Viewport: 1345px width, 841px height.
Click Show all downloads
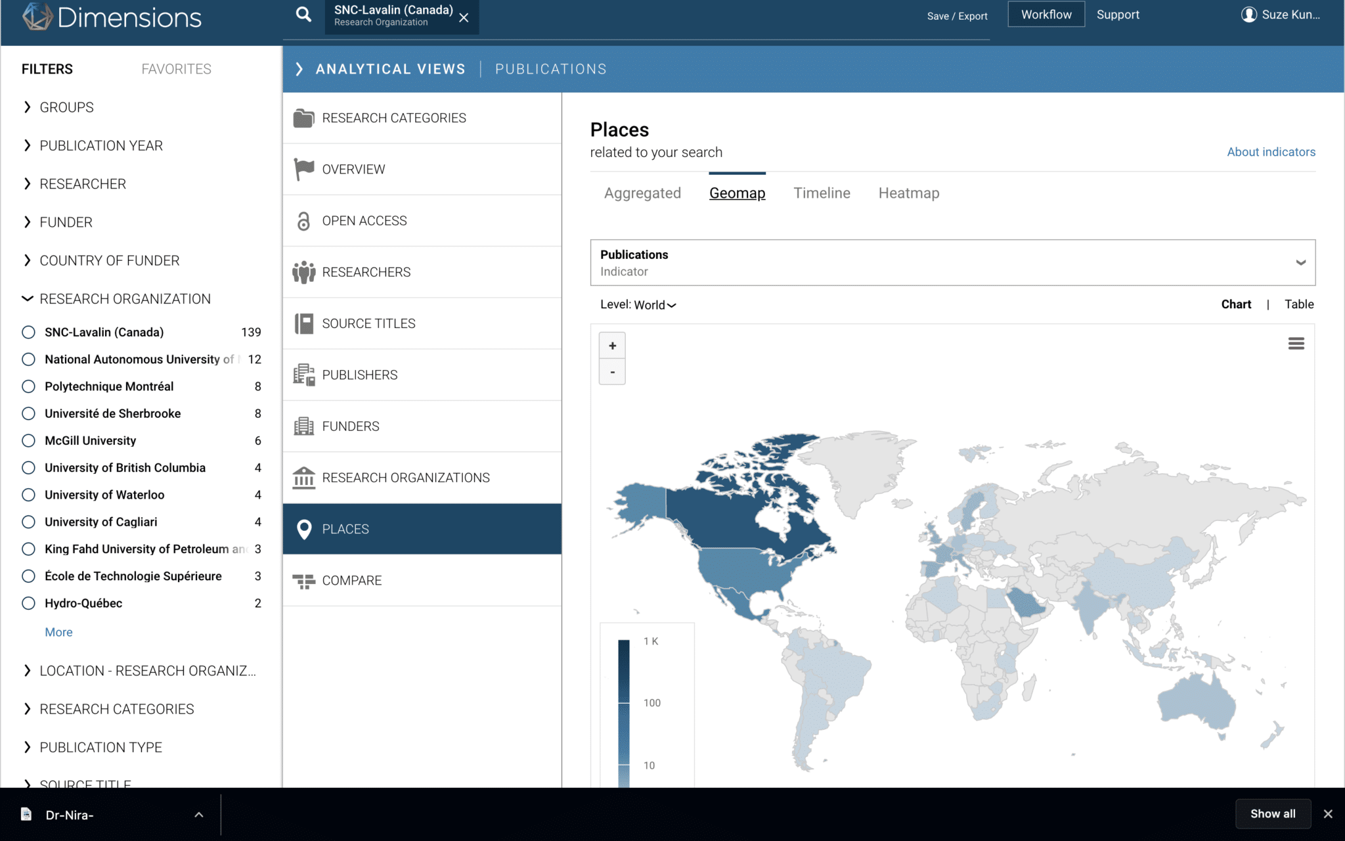point(1273,813)
